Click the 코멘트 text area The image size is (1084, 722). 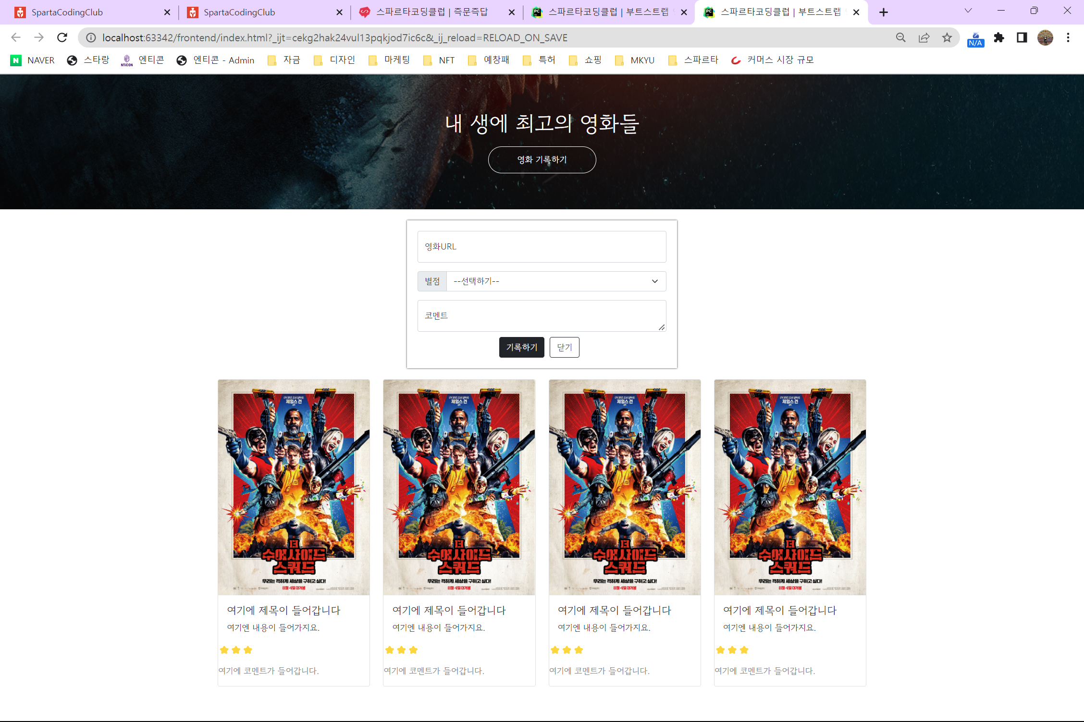(x=542, y=316)
